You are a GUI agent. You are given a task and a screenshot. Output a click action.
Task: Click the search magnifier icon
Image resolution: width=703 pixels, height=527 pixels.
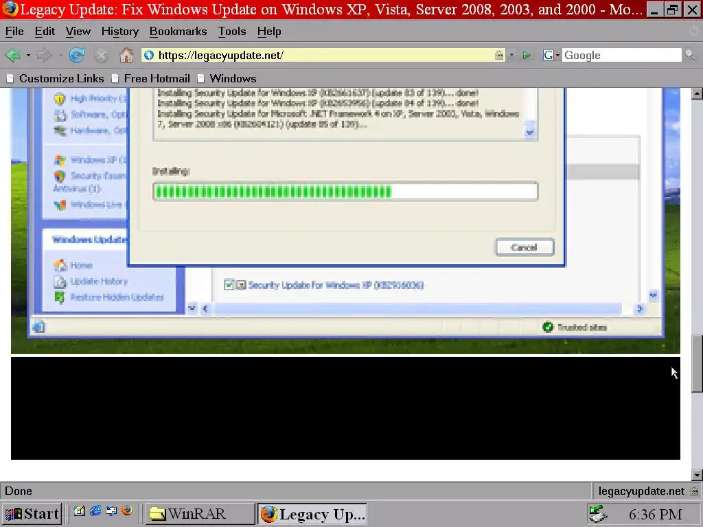click(690, 55)
